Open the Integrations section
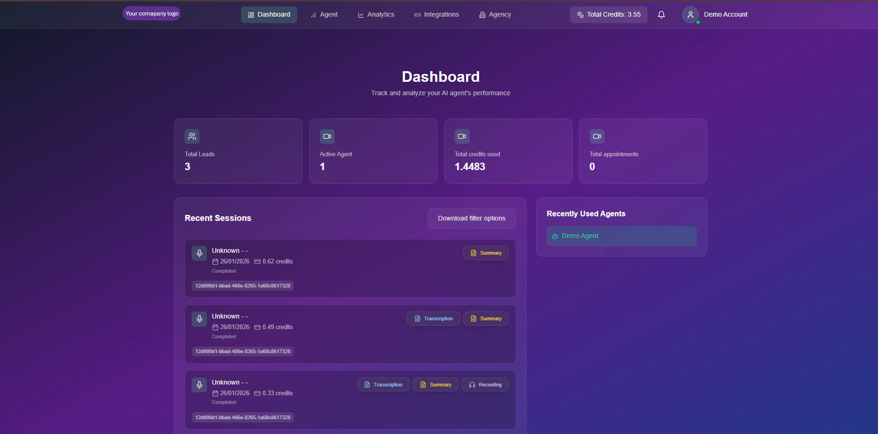The image size is (878, 434). [x=436, y=14]
